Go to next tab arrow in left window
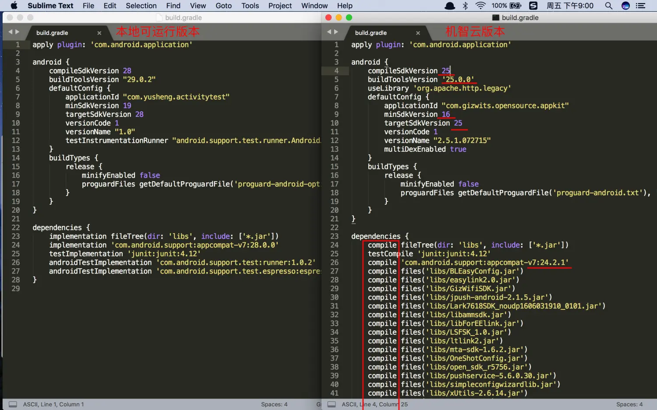 click(18, 32)
